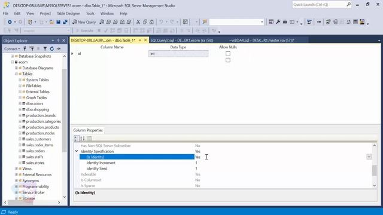
Task: Collapse the ecom database node
Action: tap(12, 62)
